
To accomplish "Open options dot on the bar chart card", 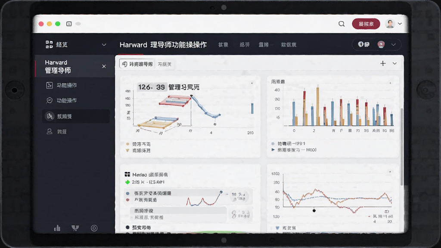I will click(x=390, y=83).
